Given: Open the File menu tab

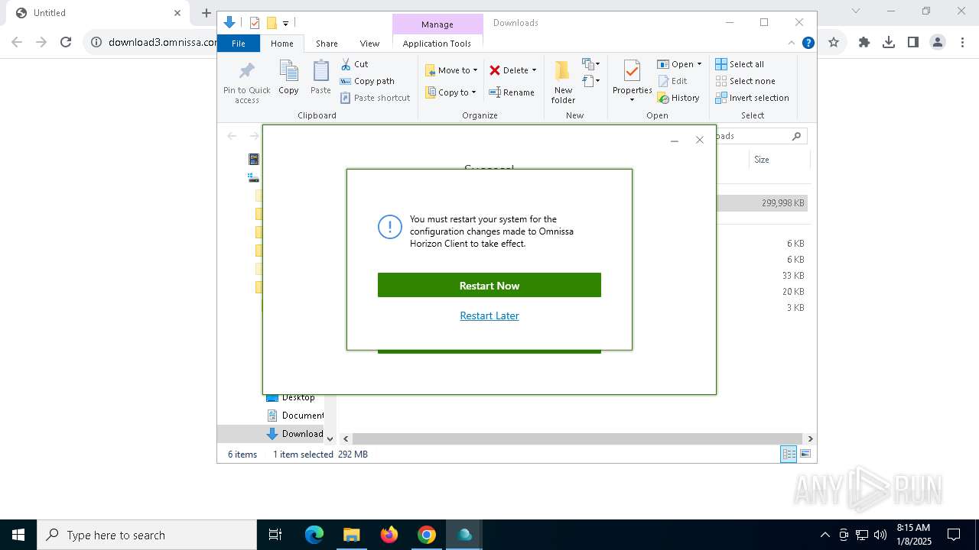Looking at the screenshot, I should 239,44.
